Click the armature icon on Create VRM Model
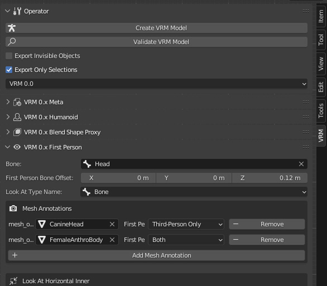This screenshot has width=327, height=286. pyautogui.click(x=12, y=28)
